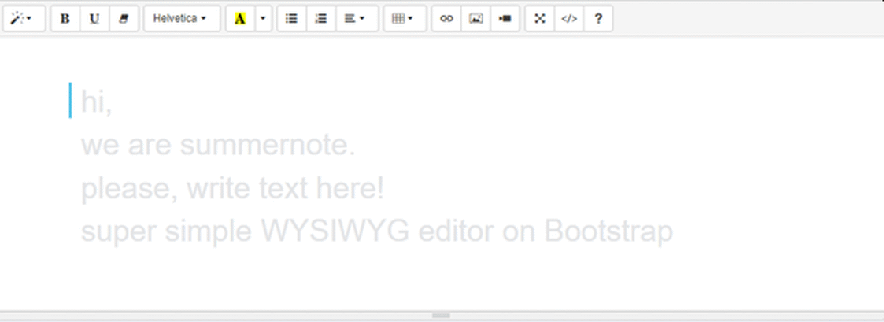Insert an ordered numbered list

coord(320,19)
